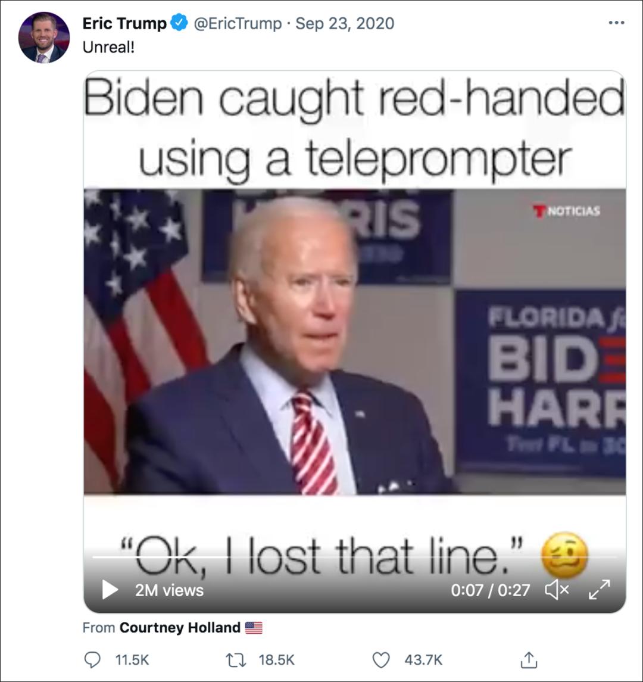The width and height of the screenshot is (643, 682).
Task: Open the Eric Trump display name link
Action: [x=124, y=23]
